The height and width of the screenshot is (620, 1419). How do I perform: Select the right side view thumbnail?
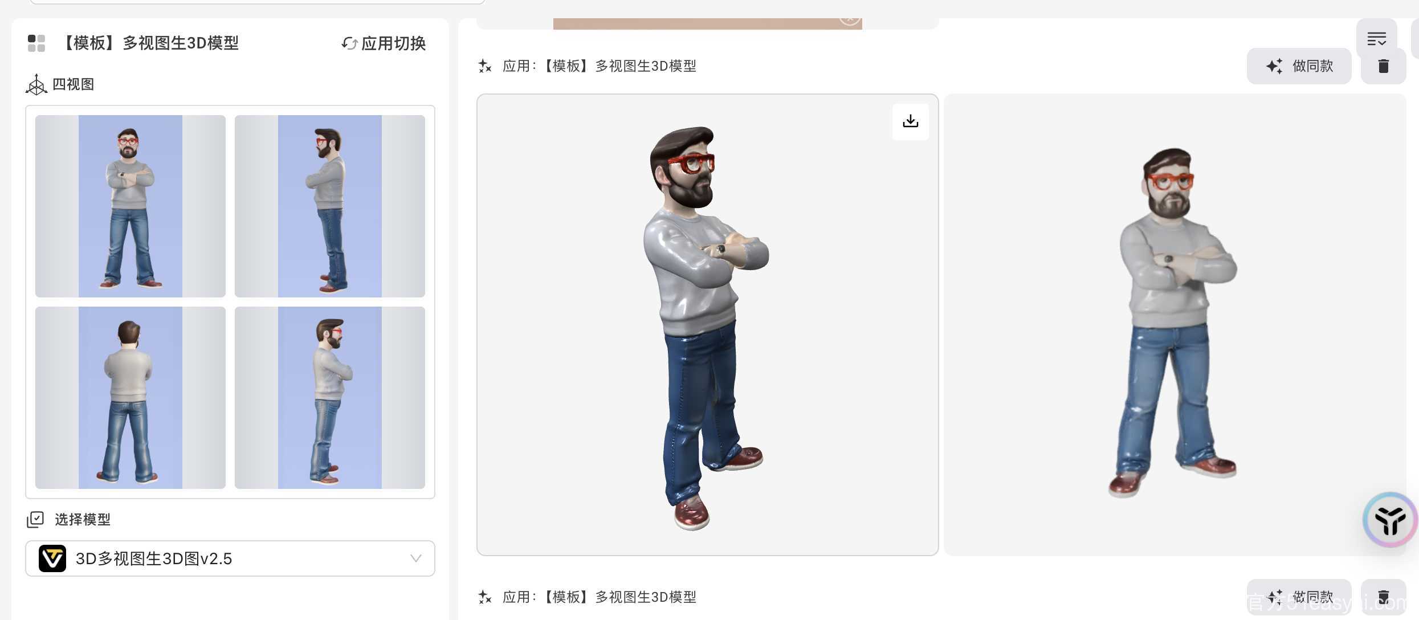click(330, 398)
